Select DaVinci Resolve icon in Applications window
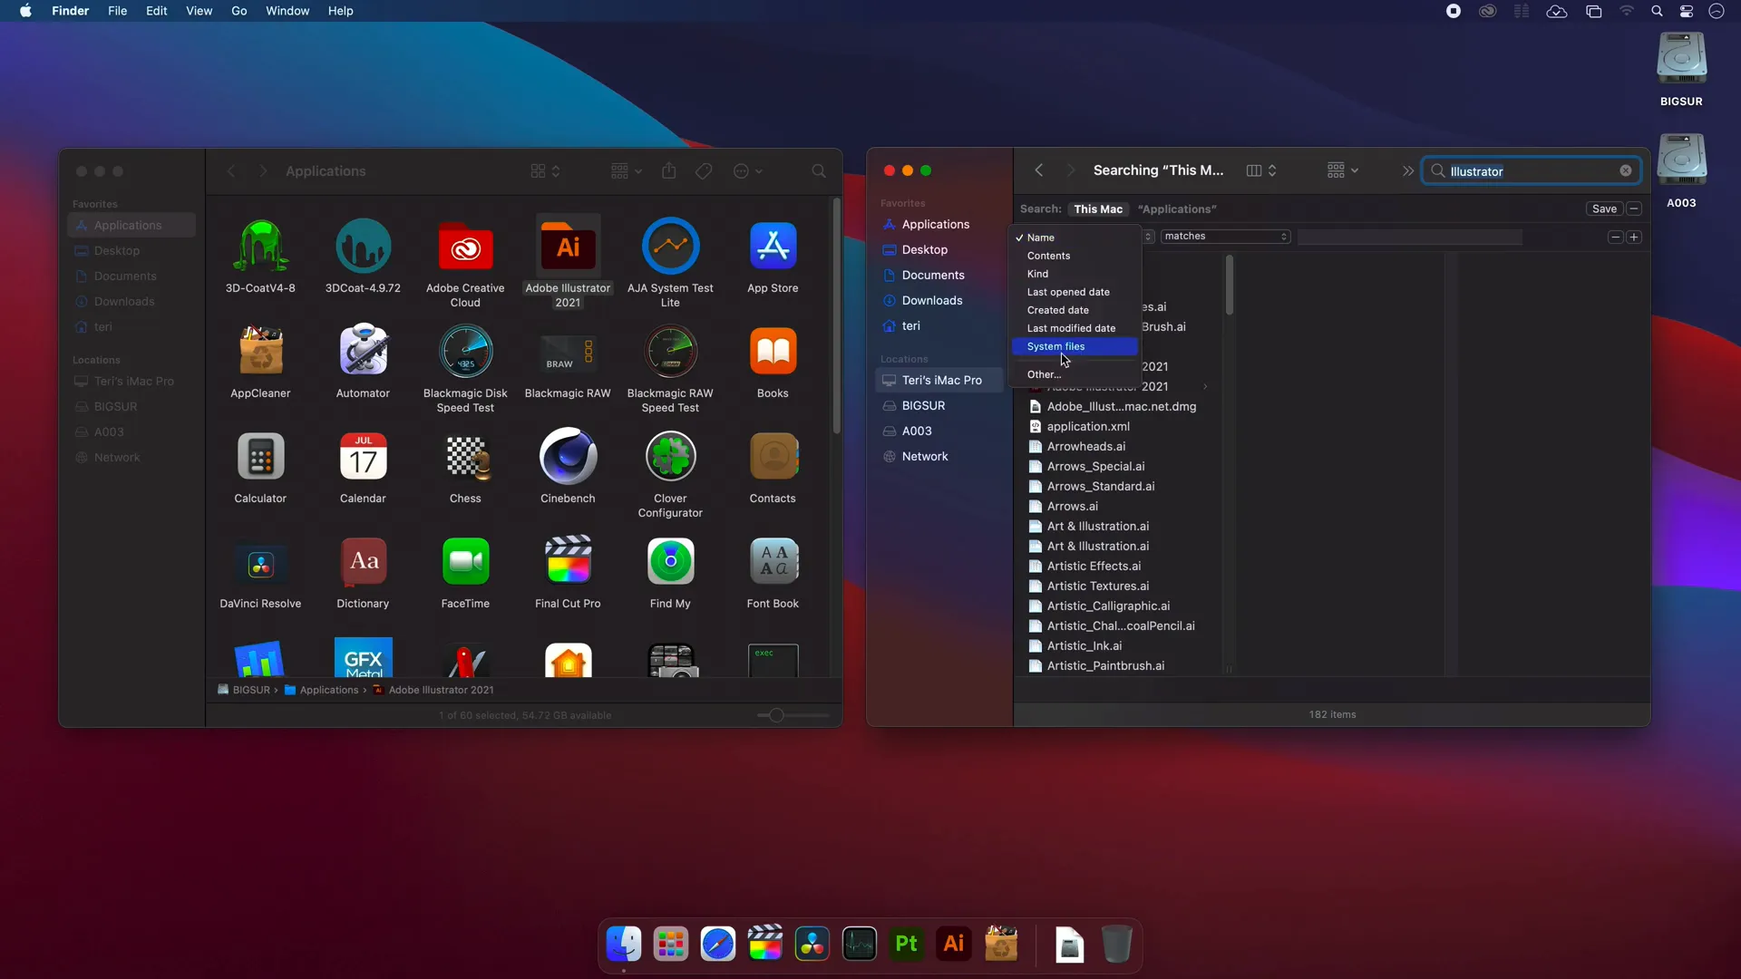 (x=260, y=562)
